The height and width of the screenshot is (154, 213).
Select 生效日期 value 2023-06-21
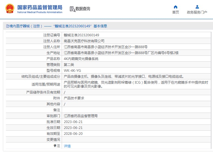(73, 128)
